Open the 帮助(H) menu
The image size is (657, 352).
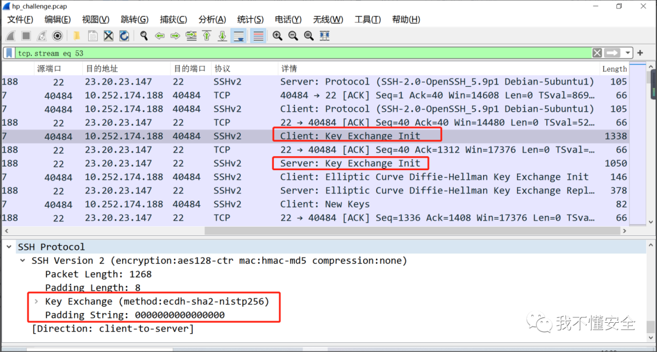pyautogui.click(x=406, y=19)
